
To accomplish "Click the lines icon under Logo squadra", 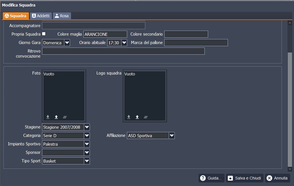I will pos(146,117).
